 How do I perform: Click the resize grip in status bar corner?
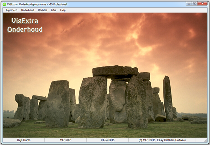coord(206,140)
